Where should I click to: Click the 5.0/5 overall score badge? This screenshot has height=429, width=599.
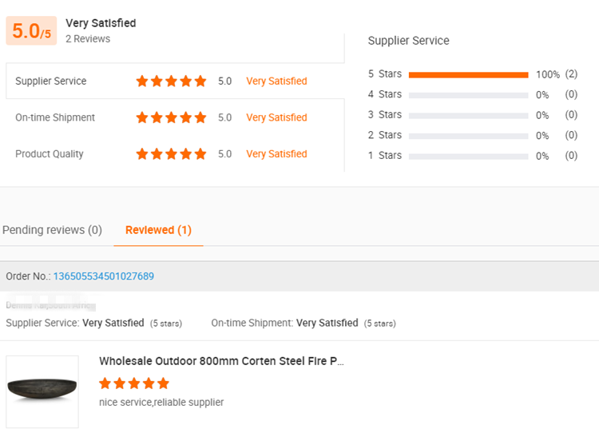[x=31, y=31]
